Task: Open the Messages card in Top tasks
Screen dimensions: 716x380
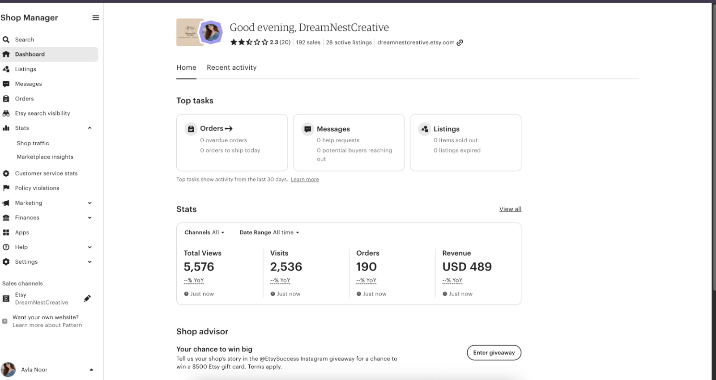Action: click(349, 143)
